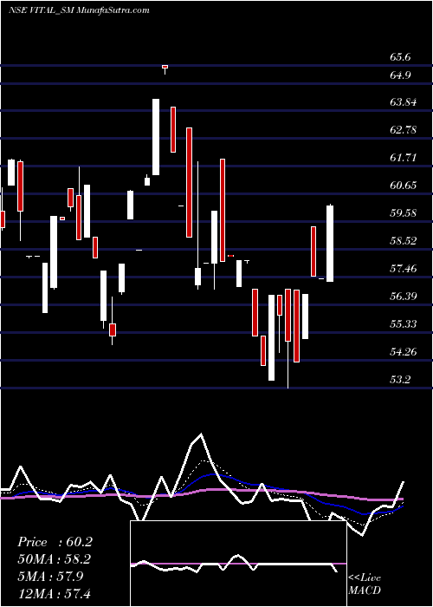Select the 57.46 price level label
Screen dimensions: 433x607
[404, 268]
